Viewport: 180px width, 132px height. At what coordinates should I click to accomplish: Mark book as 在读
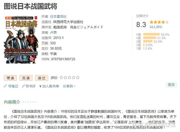click(x=26, y=78)
